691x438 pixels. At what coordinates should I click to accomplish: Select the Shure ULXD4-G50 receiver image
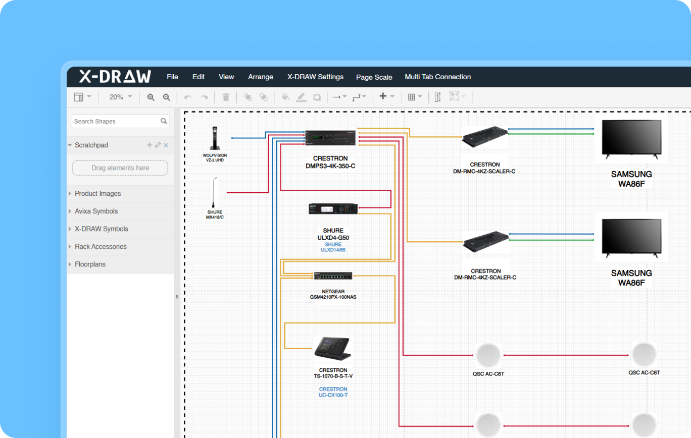333,209
